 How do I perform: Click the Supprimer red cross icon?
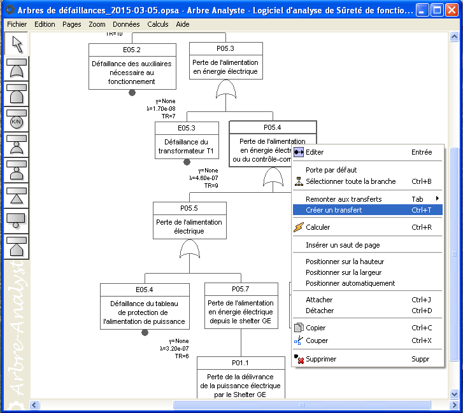tap(299, 360)
